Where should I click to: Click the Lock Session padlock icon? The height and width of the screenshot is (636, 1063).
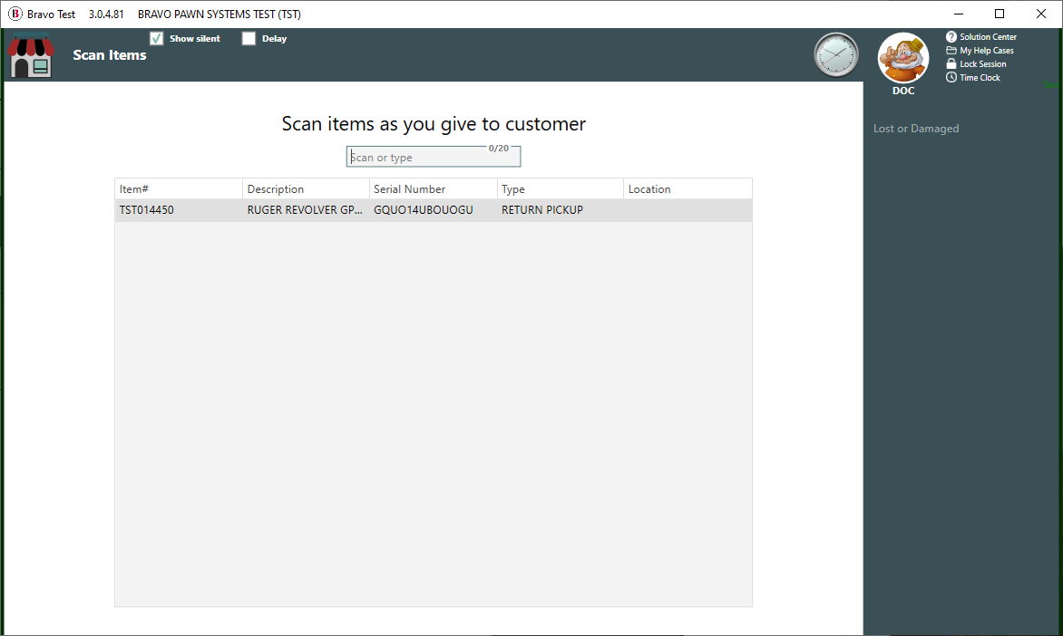coord(951,63)
